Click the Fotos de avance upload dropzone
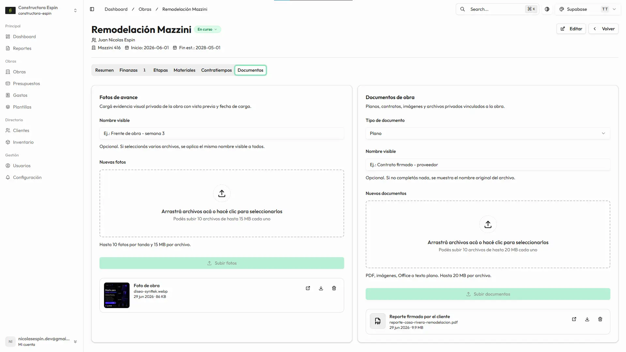Screen dimensions: 626x352 222,203
